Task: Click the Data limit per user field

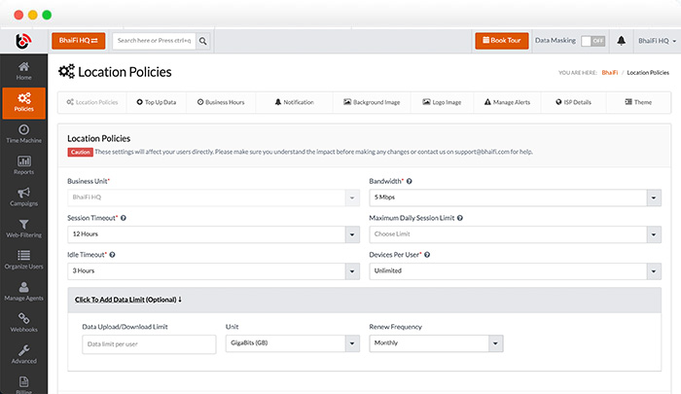Action: point(149,344)
